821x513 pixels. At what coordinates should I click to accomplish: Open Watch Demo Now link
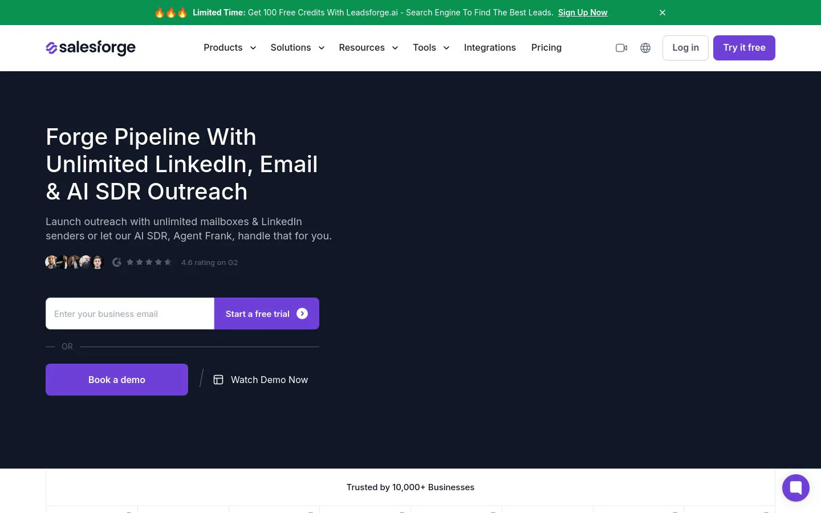[x=261, y=380]
